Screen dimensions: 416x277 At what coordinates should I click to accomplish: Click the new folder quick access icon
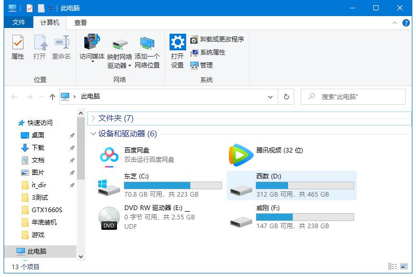pyautogui.click(x=41, y=8)
